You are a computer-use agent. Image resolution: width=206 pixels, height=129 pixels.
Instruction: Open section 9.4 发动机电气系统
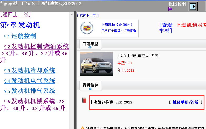30,81
